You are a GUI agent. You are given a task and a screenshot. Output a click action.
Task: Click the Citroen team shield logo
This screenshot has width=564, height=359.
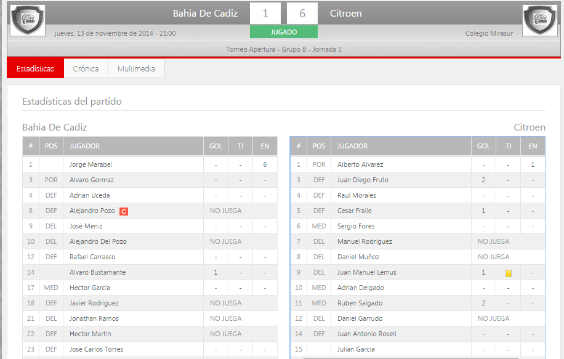[x=539, y=20]
